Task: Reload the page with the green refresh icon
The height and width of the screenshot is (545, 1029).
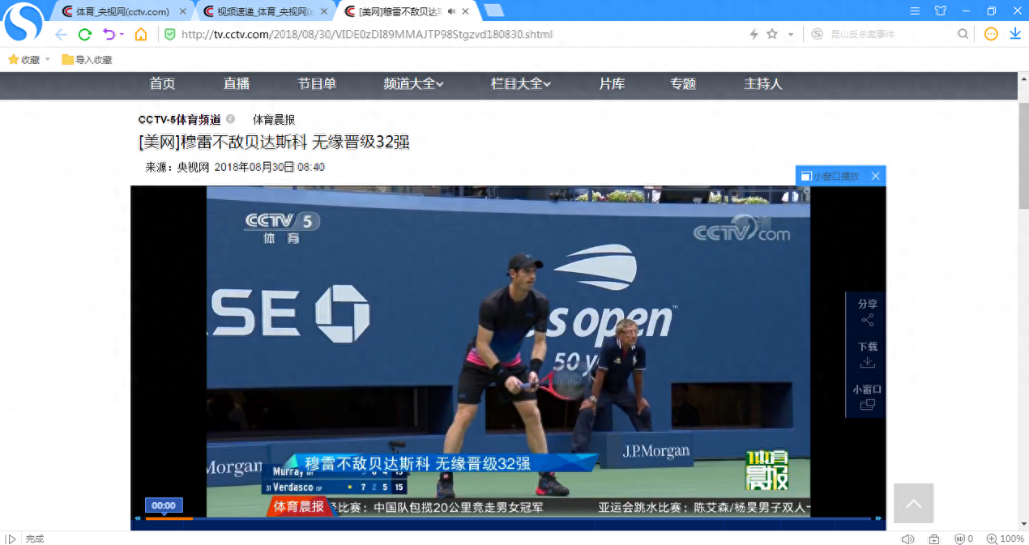Action: 84,34
